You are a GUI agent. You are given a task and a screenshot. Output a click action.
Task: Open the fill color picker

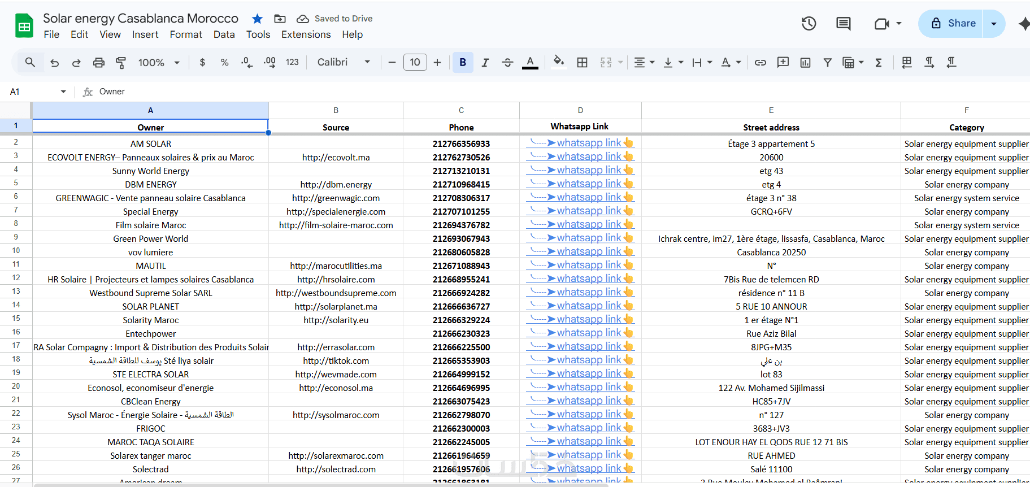pos(558,62)
